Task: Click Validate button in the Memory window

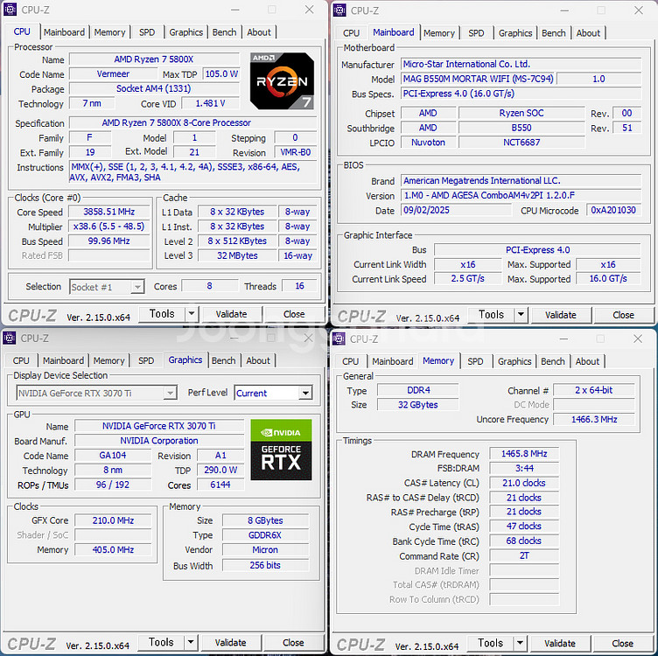Action: (x=560, y=644)
